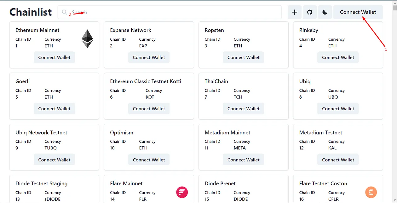Select the Flare Testnet Coston title
This screenshot has height=203, width=397.
(323, 184)
